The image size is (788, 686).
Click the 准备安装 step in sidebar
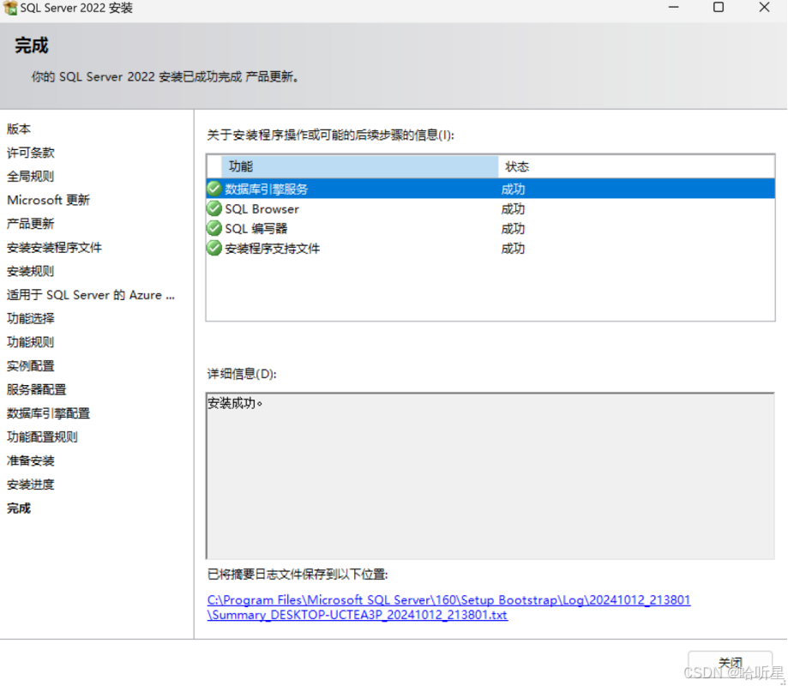tap(31, 460)
